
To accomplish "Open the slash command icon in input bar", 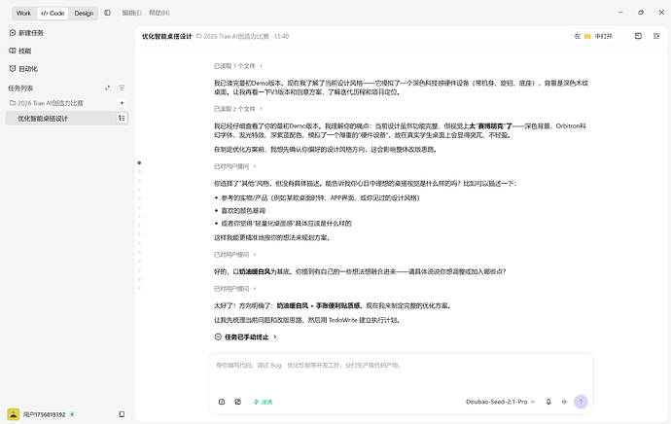I will coord(222,402).
